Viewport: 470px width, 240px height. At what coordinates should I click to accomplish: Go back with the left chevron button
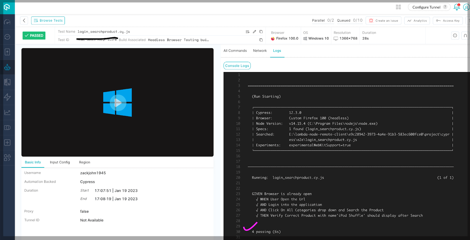point(24,20)
